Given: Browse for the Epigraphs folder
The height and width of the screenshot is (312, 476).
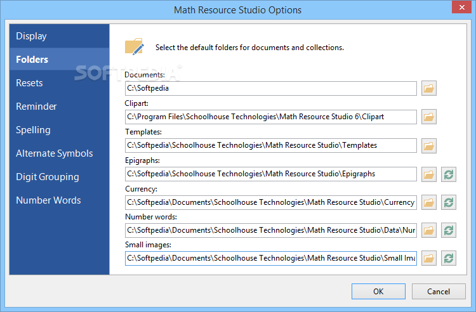Looking at the screenshot, I should tap(428, 174).
